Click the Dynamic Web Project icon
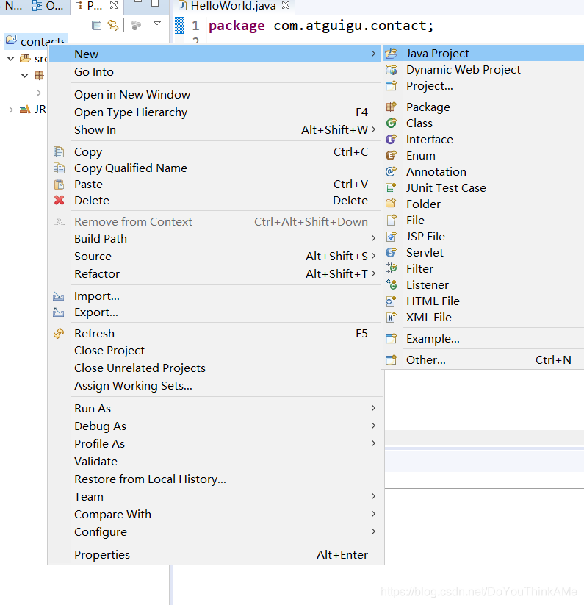The width and height of the screenshot is (584, 605). click(x=391, y=69)
